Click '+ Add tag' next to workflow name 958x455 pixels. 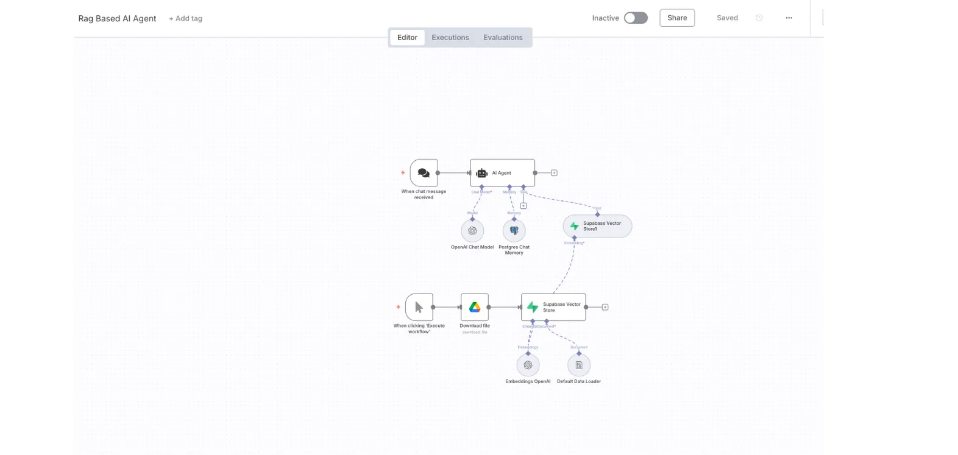point(185,19)
